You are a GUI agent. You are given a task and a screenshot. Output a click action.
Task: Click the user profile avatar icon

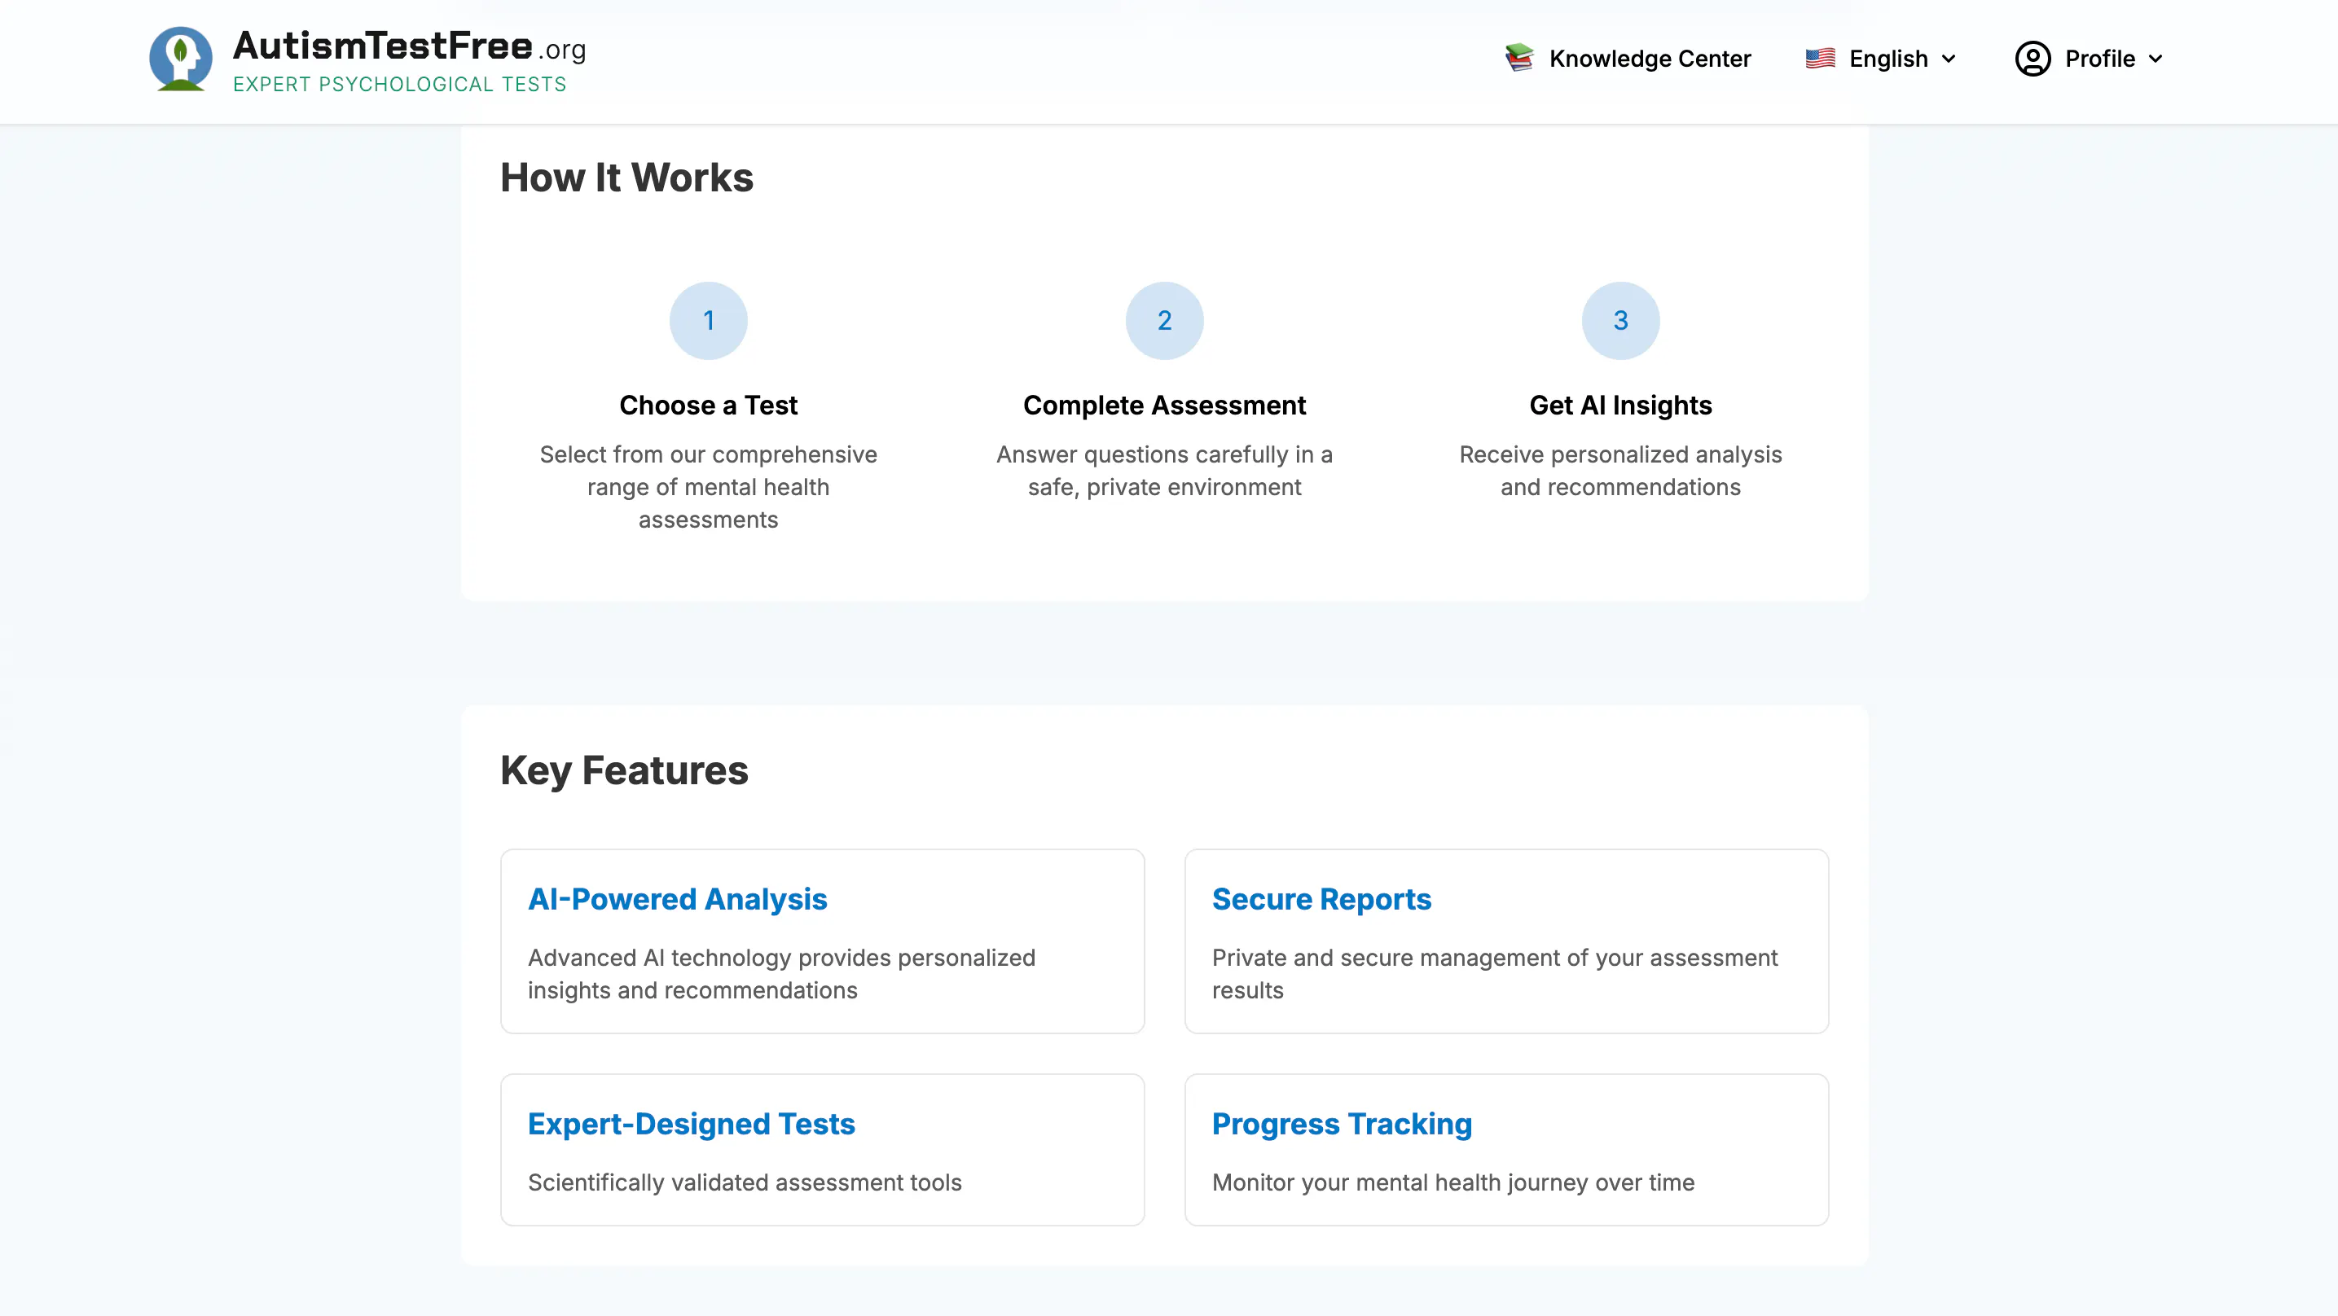click(2033, 59)
